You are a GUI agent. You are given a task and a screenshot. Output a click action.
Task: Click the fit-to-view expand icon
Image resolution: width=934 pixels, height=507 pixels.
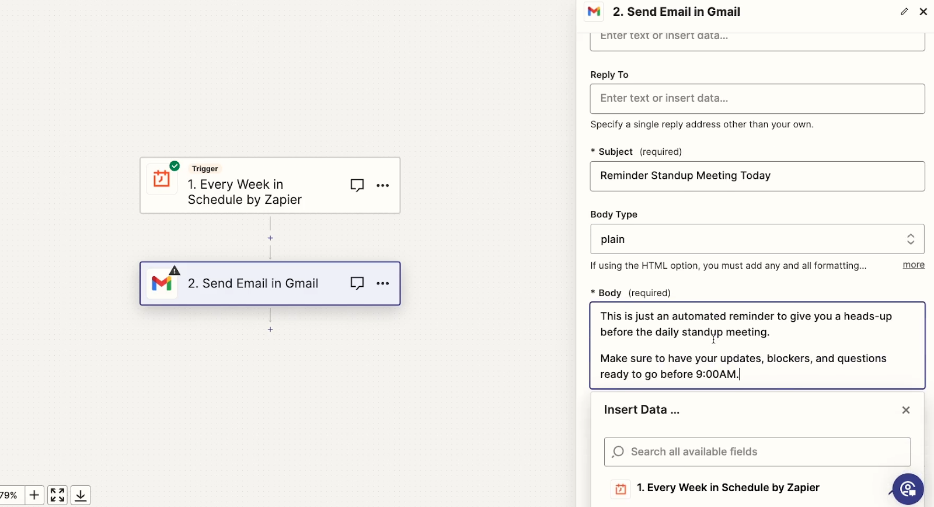[x=57, y=495]
